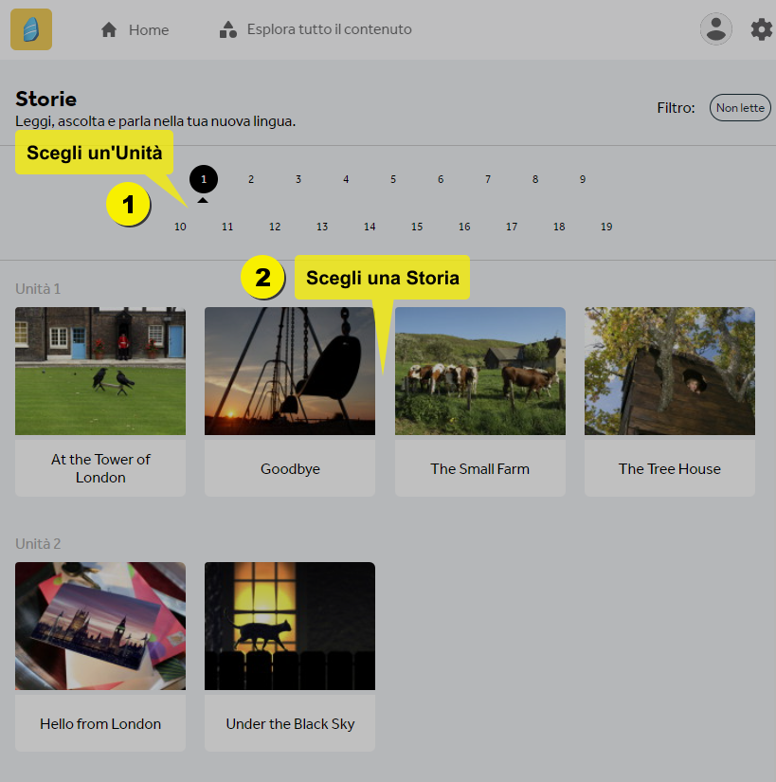Select unit 4 in the selector
Screen dimensions: 776x782
click(x=346, y=179)
